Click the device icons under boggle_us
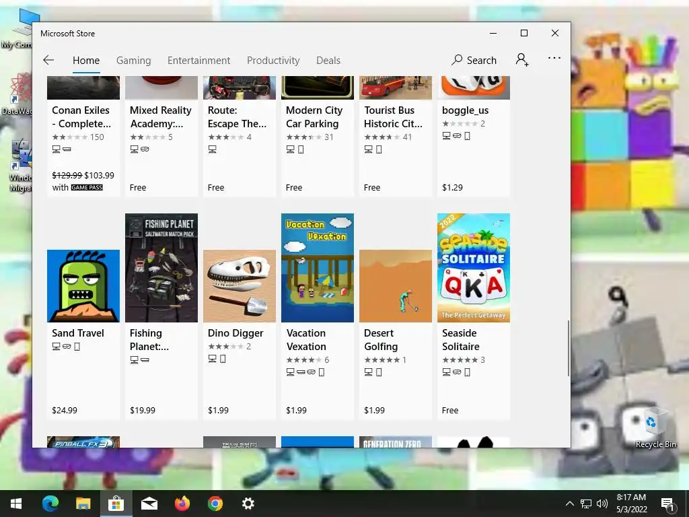 click(x=456, y=136)
